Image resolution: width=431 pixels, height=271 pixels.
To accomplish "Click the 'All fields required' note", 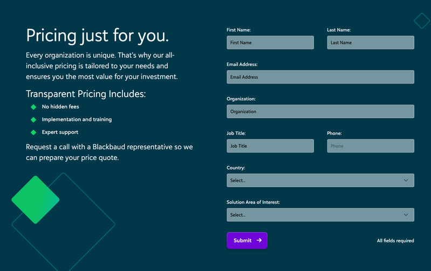I will pyautogui.click(x=395, y=241).
